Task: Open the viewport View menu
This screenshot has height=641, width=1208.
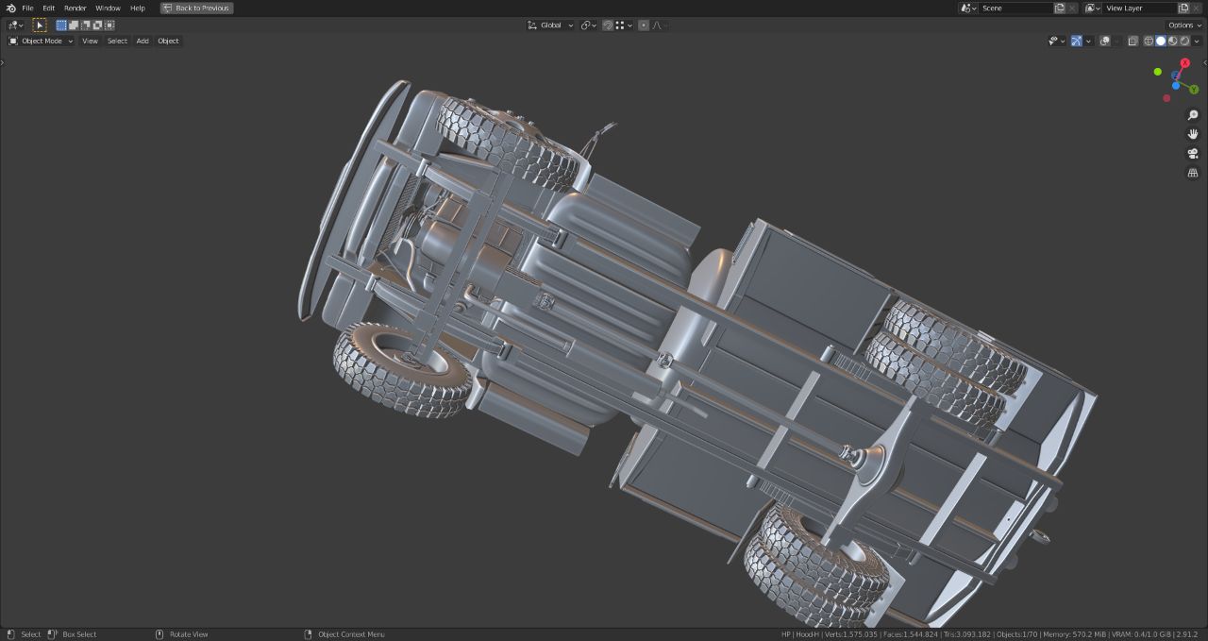Action: 90,41
